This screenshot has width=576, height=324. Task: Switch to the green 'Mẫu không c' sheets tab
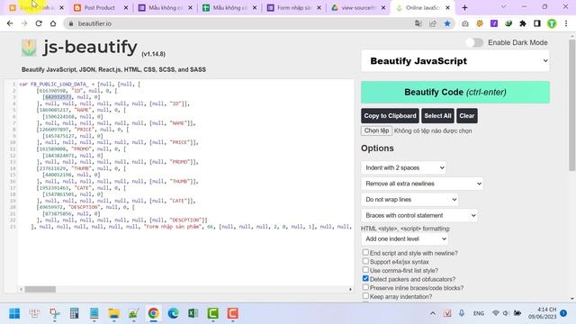click(x=229, y=8)
